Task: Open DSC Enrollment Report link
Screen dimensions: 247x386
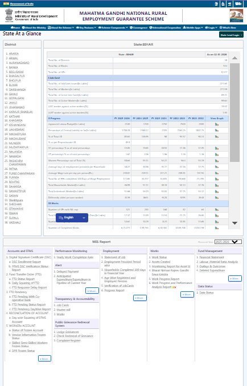Action: [x=26, y=262]
